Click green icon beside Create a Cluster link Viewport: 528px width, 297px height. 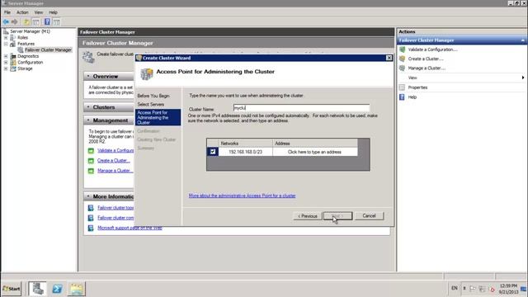tap(91, 161)
